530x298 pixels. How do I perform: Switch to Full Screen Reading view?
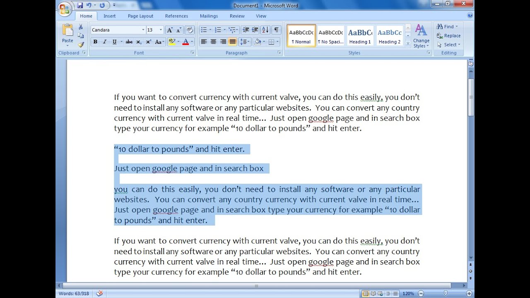373,293
